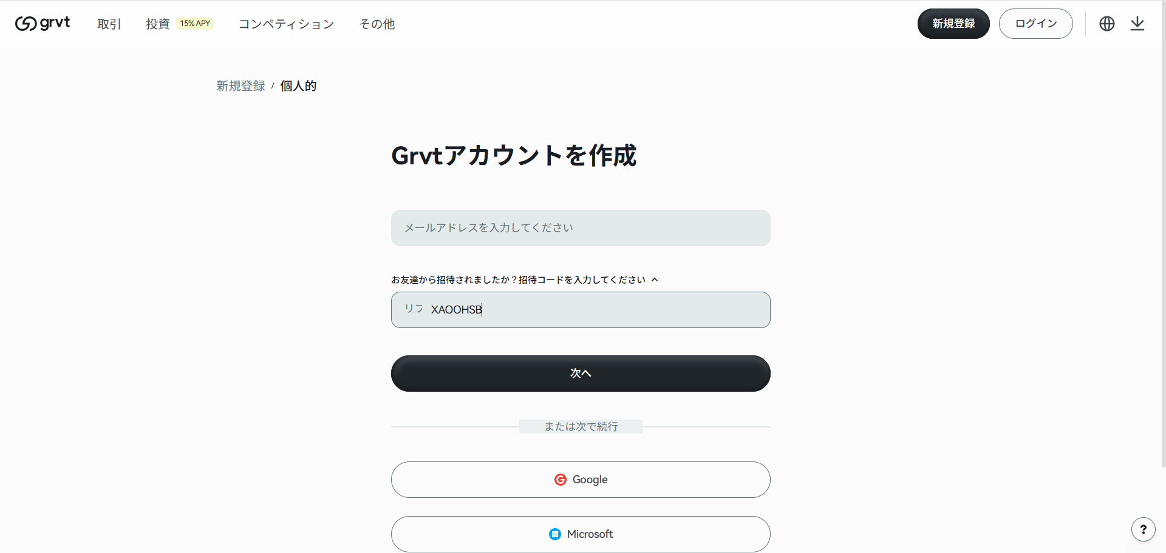Open the language selector globe icon
This screenshot has width=1166, height=553.
click(1106, 23)
